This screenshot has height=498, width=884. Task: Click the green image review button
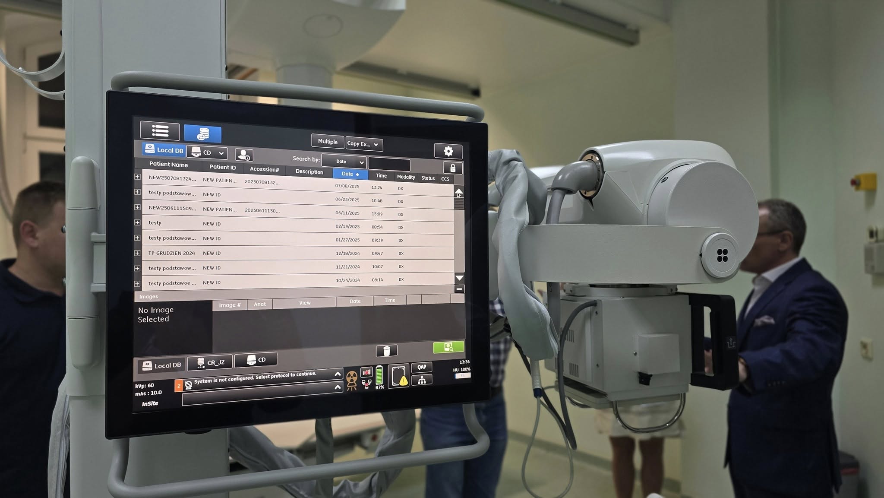[448, 347]
